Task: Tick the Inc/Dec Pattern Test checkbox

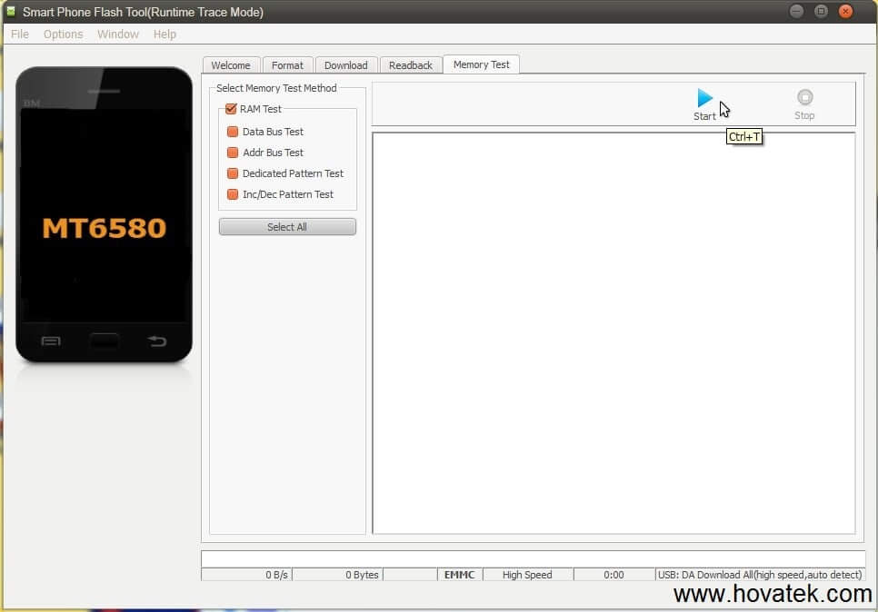Action: click(x=233, y=194)
